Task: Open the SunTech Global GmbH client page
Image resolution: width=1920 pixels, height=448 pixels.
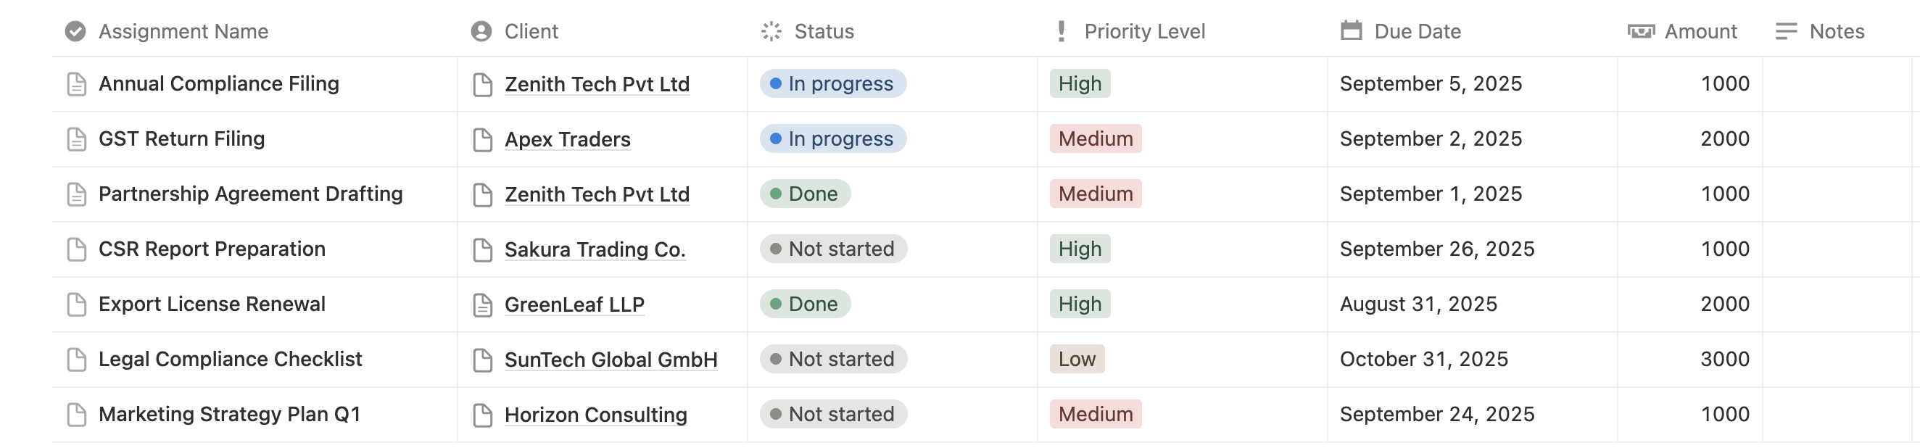Action: click(x=611, y=360)
